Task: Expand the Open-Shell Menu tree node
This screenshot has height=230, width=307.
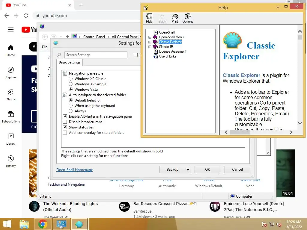Action: click(x=150, y=37)
